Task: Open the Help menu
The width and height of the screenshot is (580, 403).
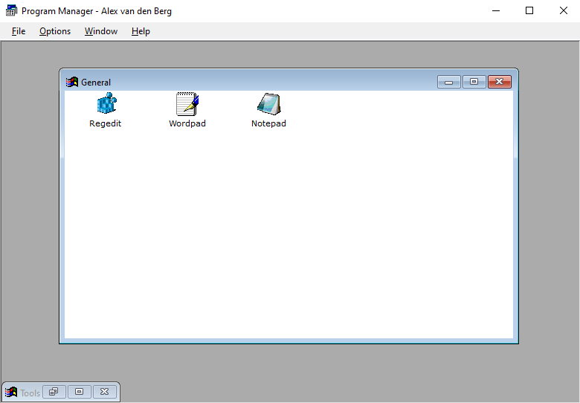Action: (141, 31)
